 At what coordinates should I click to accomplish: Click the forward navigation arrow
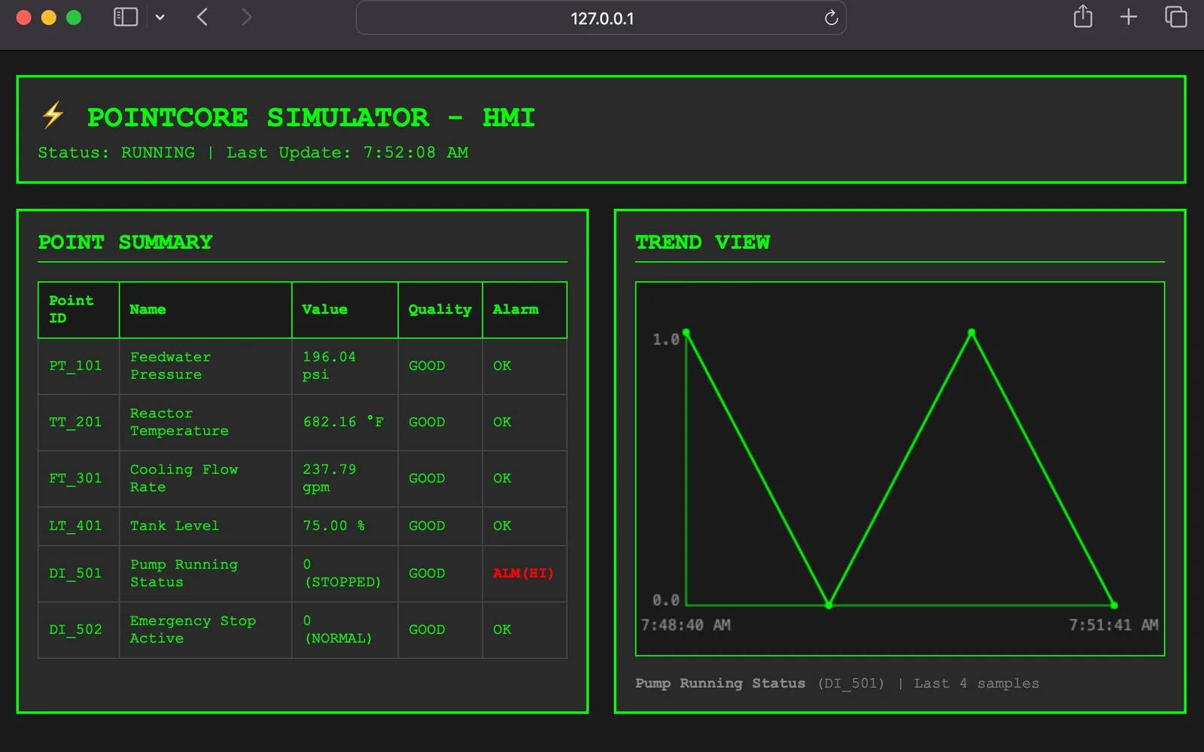246,17
